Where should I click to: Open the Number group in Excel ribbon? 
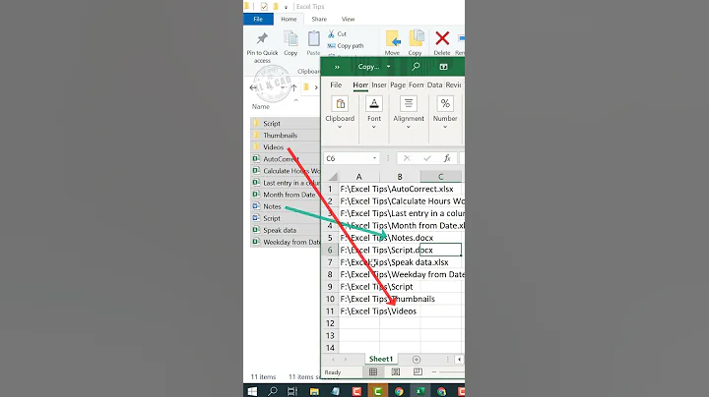pyautogui.click(x=445, y=113)
